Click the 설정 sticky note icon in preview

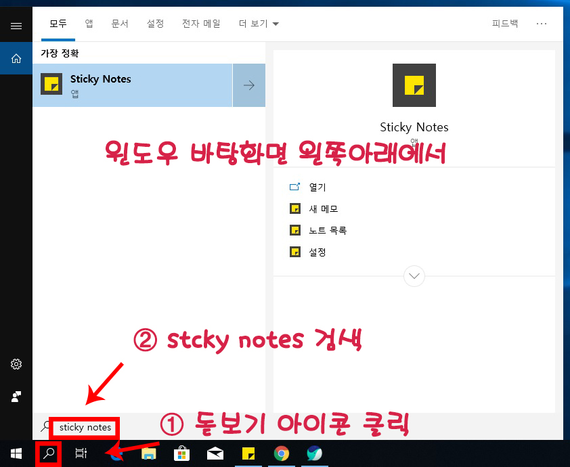tap(294, 252)
